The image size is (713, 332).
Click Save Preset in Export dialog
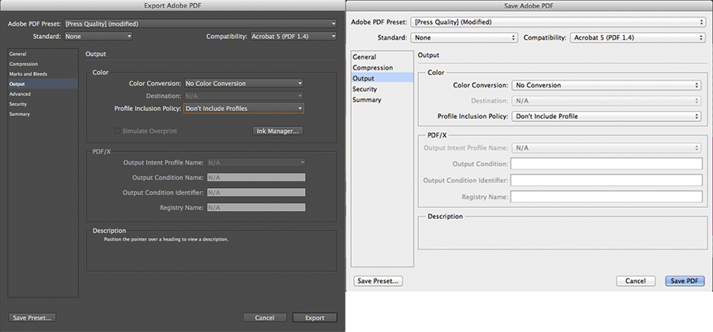click(x=32, y=318)
